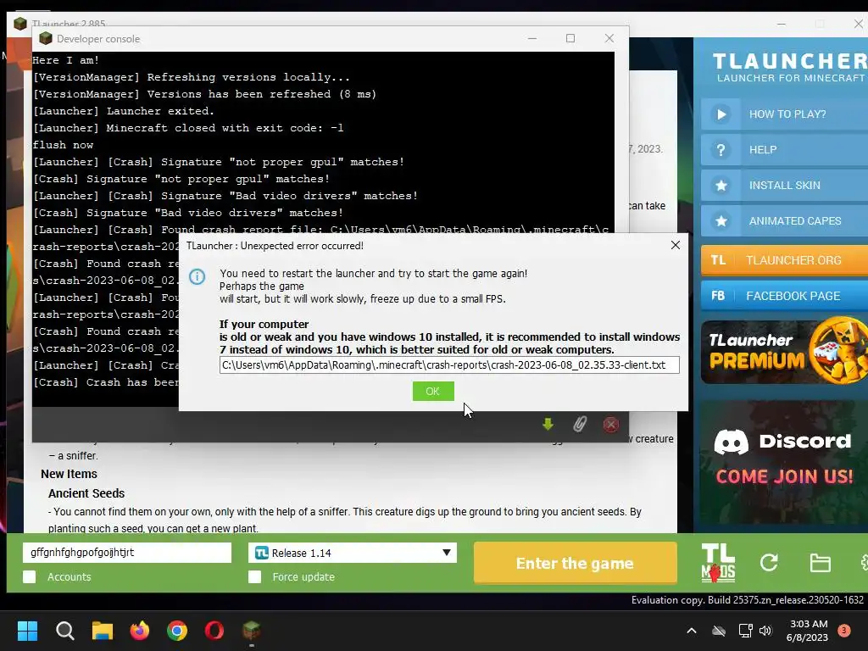
Task: Select the crash report path field
Action: (x=449, y=364)
